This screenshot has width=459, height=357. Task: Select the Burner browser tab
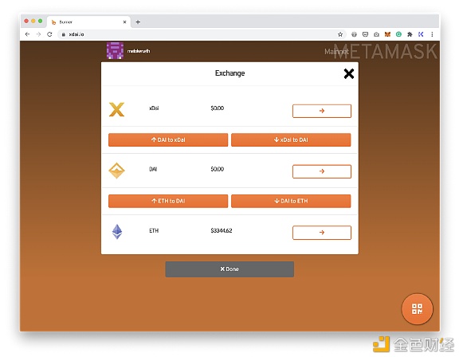pos(88,22)
